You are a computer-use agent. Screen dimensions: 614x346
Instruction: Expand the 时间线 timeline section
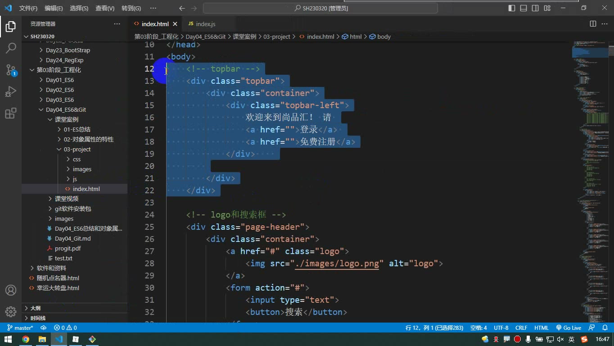click(75, 318)
